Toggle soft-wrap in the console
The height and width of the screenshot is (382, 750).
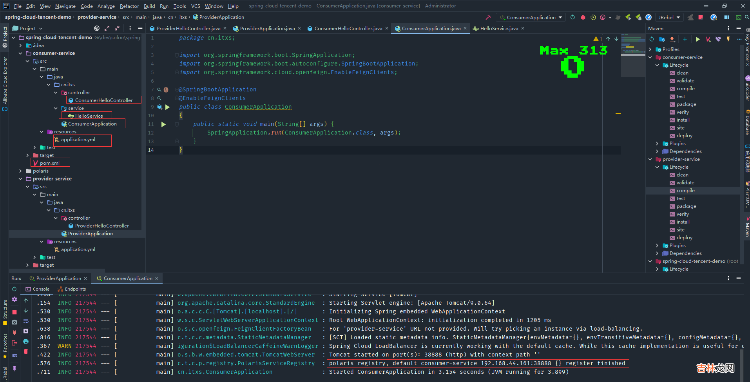tap(26, 321)
